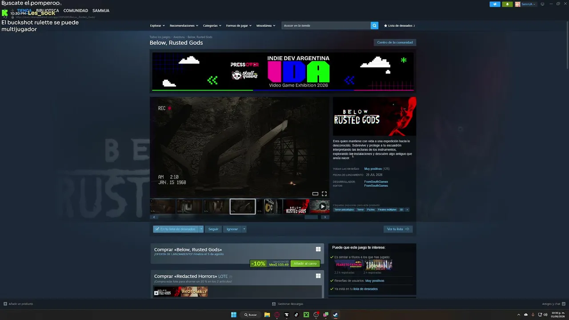Select the Terror psicológico tag
The height and width of the screenshot is (320, 569).
(x=344, y=210)
